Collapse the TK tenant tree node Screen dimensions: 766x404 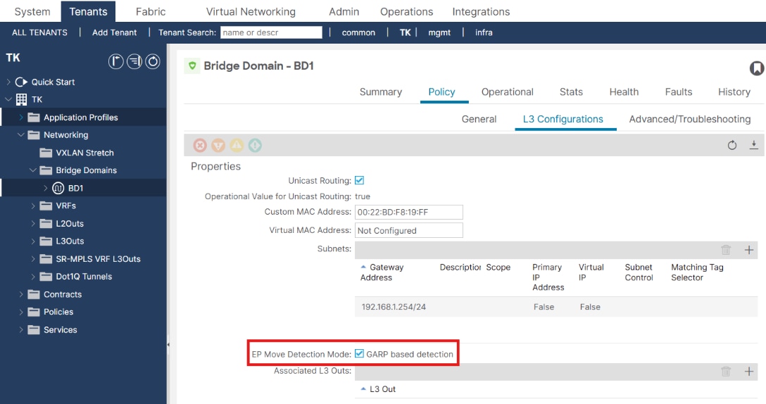tap(8, 99)
